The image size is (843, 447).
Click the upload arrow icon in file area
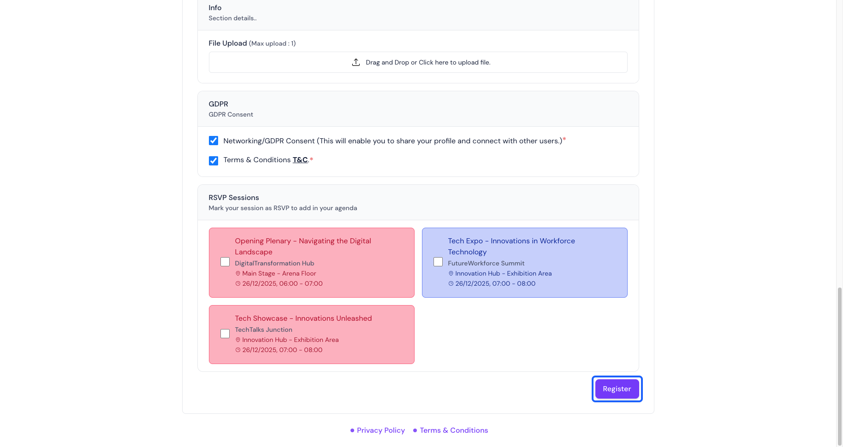pyautogui.click(x=356, y=62)
